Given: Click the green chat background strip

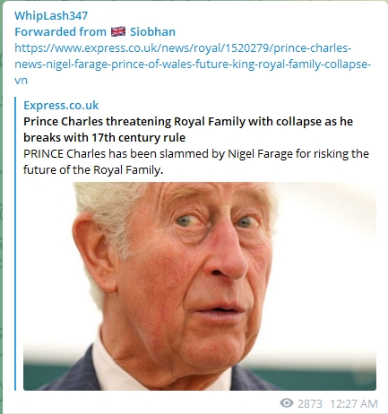Looking at the screenshot, I should [1, 209].
